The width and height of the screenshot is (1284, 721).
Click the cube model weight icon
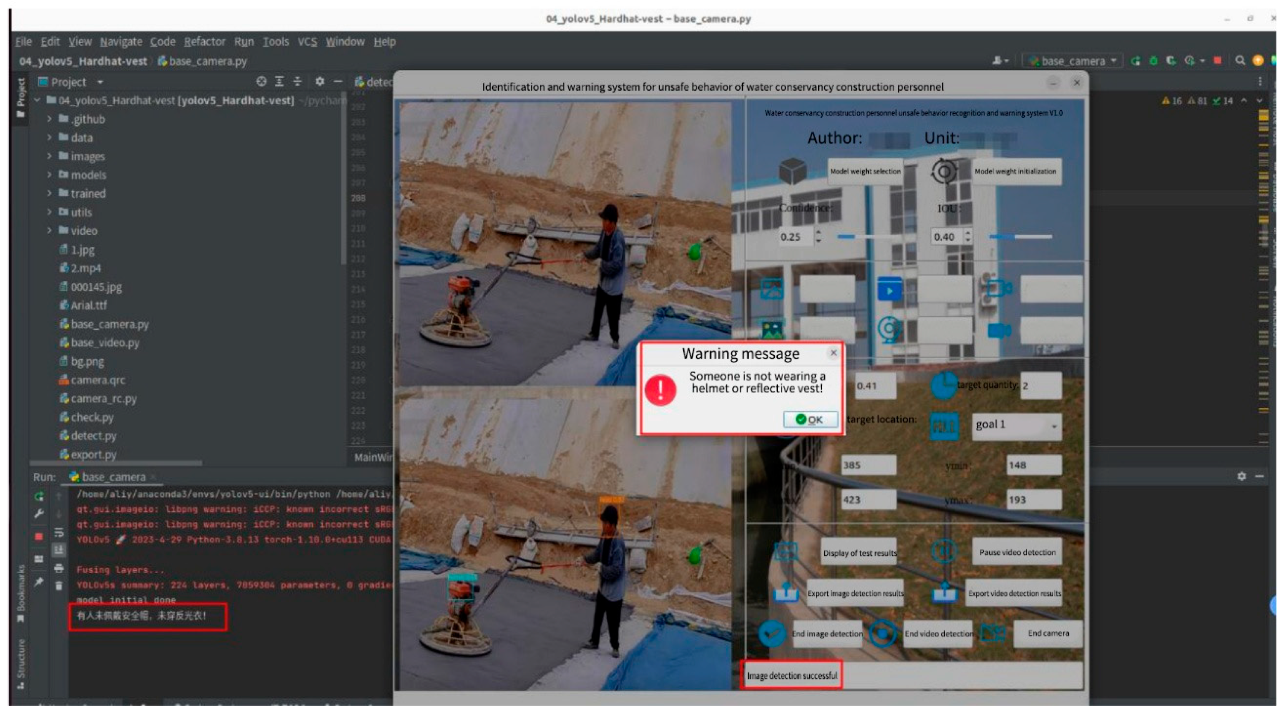click(x=793, y=171)
